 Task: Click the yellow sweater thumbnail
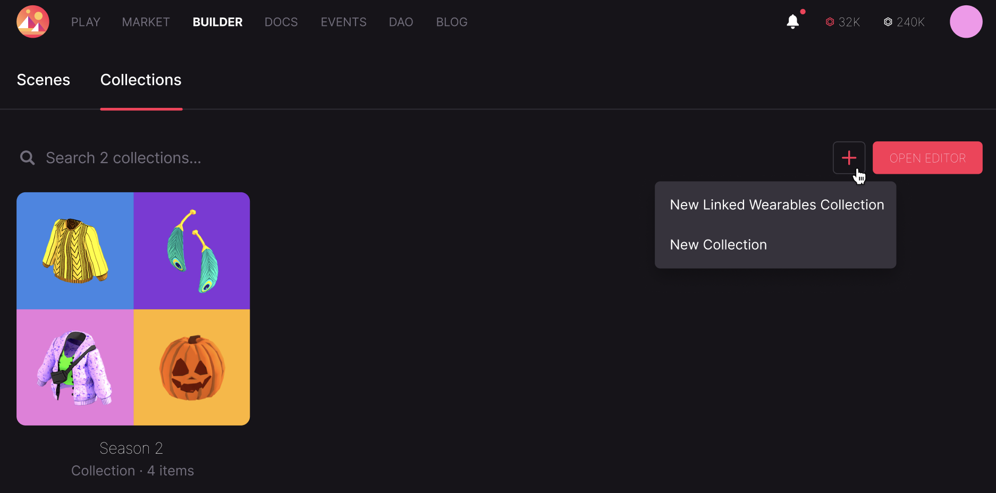75,251
